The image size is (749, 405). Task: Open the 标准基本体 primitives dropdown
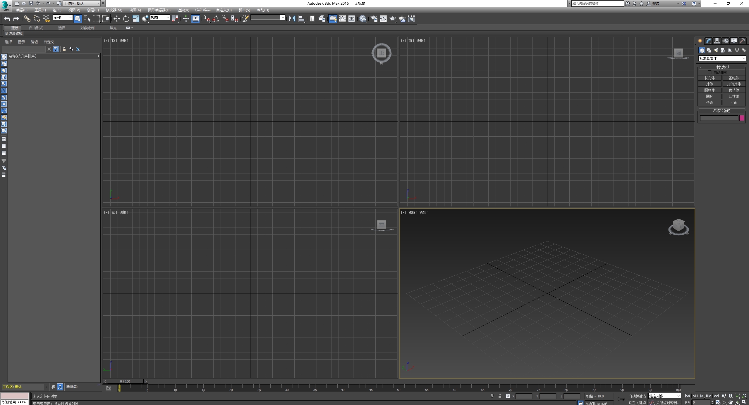coord(722,58)
